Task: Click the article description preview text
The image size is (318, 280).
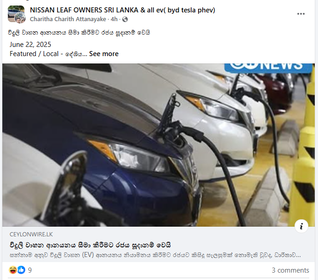Action: (155, 255)
